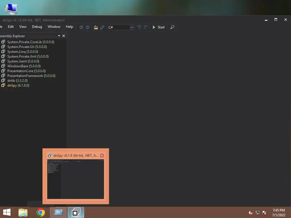Select System.Xaml (5.0.0.0) entry

(23, 61)
